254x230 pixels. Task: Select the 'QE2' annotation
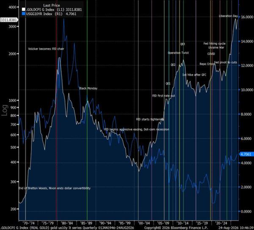pos(173,65)
